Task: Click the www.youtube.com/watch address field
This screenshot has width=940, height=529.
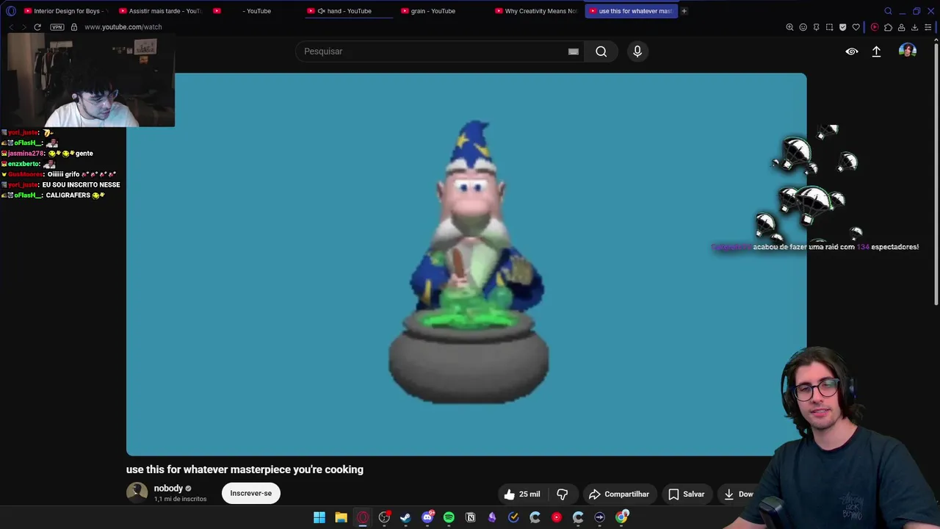Action: 123,27
